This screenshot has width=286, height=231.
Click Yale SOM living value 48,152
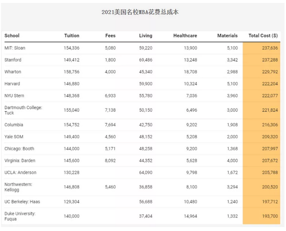pyautogui.click(x=146, y=137)
